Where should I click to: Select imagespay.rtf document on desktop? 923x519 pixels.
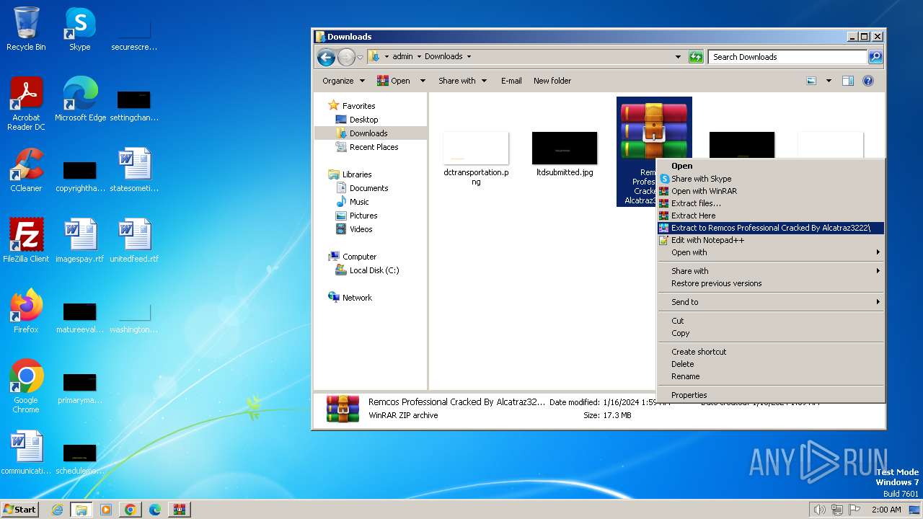point(80,241)
